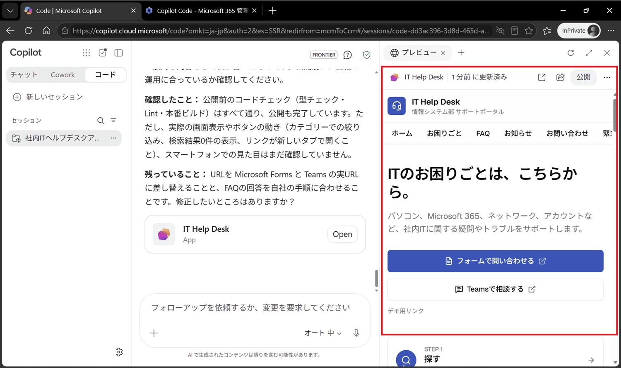This screenshot has width=621, height=368.
Task: Click the address bar URL
Action: [281, 31]
